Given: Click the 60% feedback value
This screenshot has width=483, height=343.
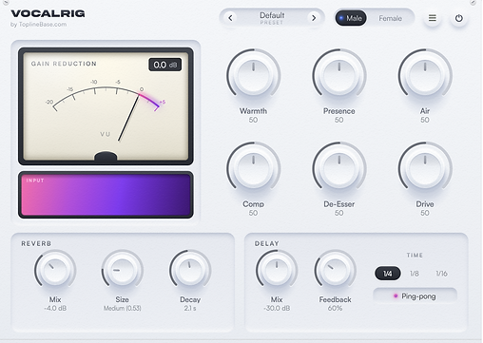Looking at the screenshot, I should (x=335, y=308).
